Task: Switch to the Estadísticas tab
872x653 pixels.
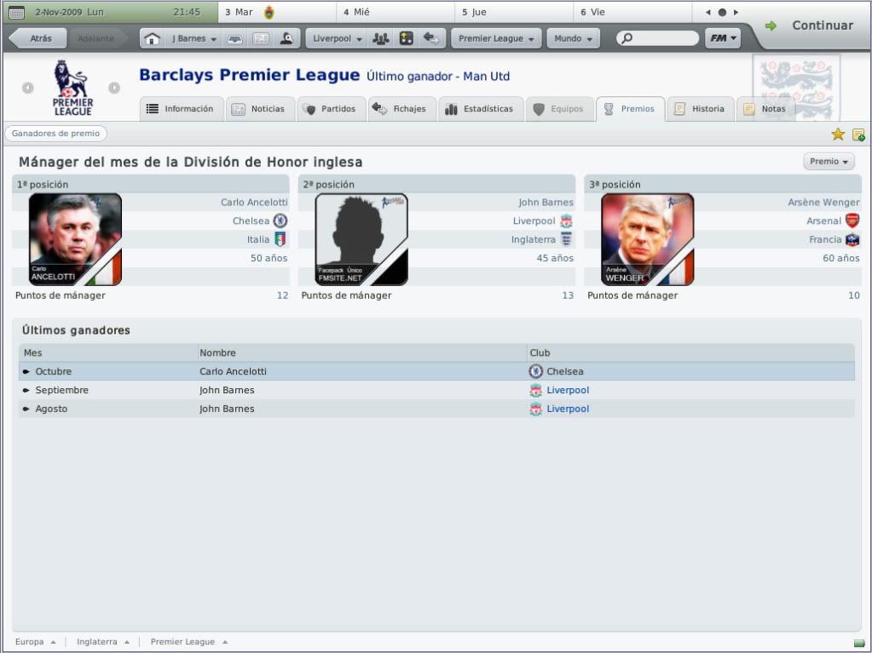Action: click(480, 109)
